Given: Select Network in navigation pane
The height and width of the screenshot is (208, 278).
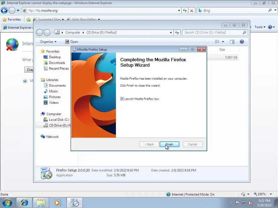Looking at the screenshot, I should click(52, 137).
